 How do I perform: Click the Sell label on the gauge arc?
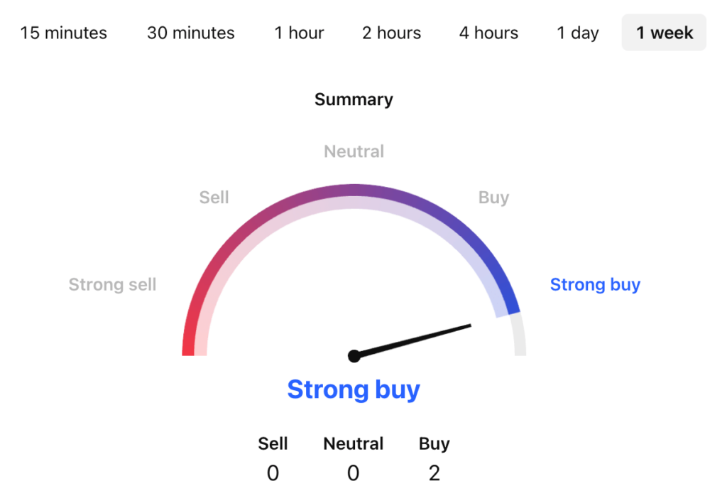tap(214, 198)
